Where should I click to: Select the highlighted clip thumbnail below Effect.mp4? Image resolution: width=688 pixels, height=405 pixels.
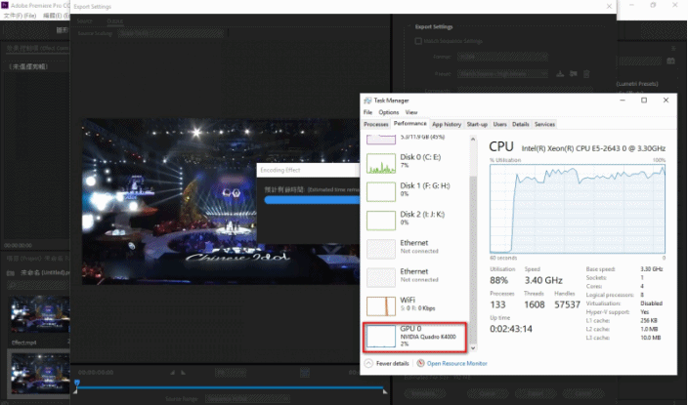coord(40,373)
